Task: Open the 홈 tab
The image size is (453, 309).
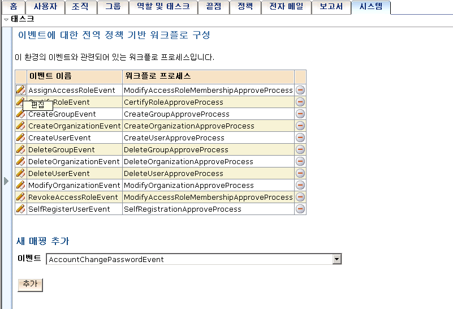Action: (14, 7)
